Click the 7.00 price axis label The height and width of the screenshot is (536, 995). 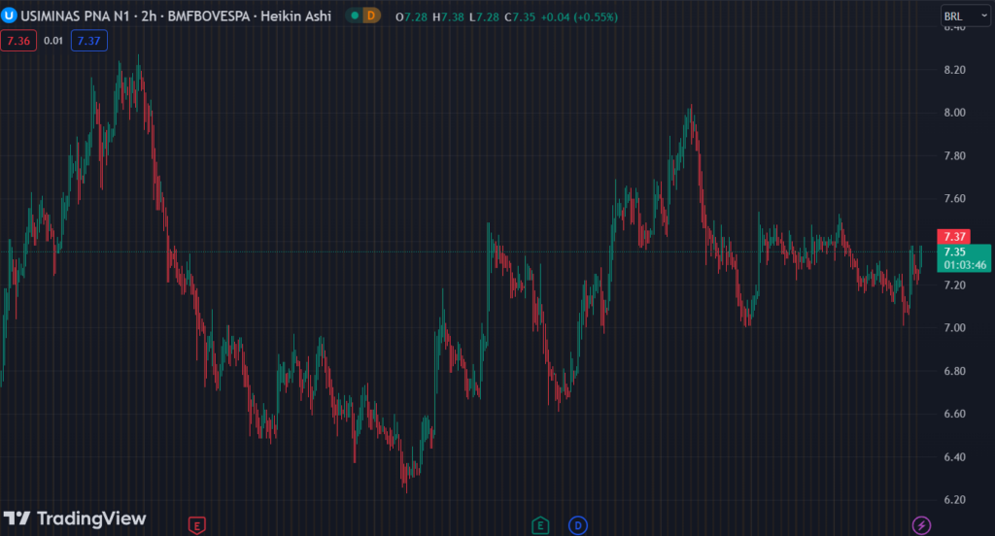click(x=954, y=328)
